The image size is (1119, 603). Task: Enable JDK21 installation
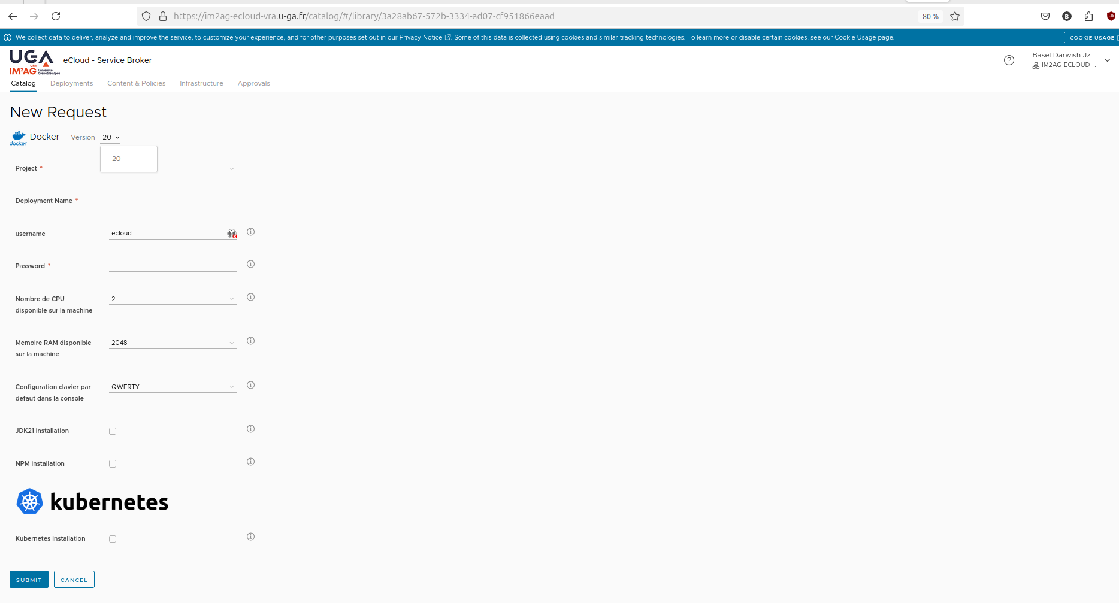tap(113, 431)
